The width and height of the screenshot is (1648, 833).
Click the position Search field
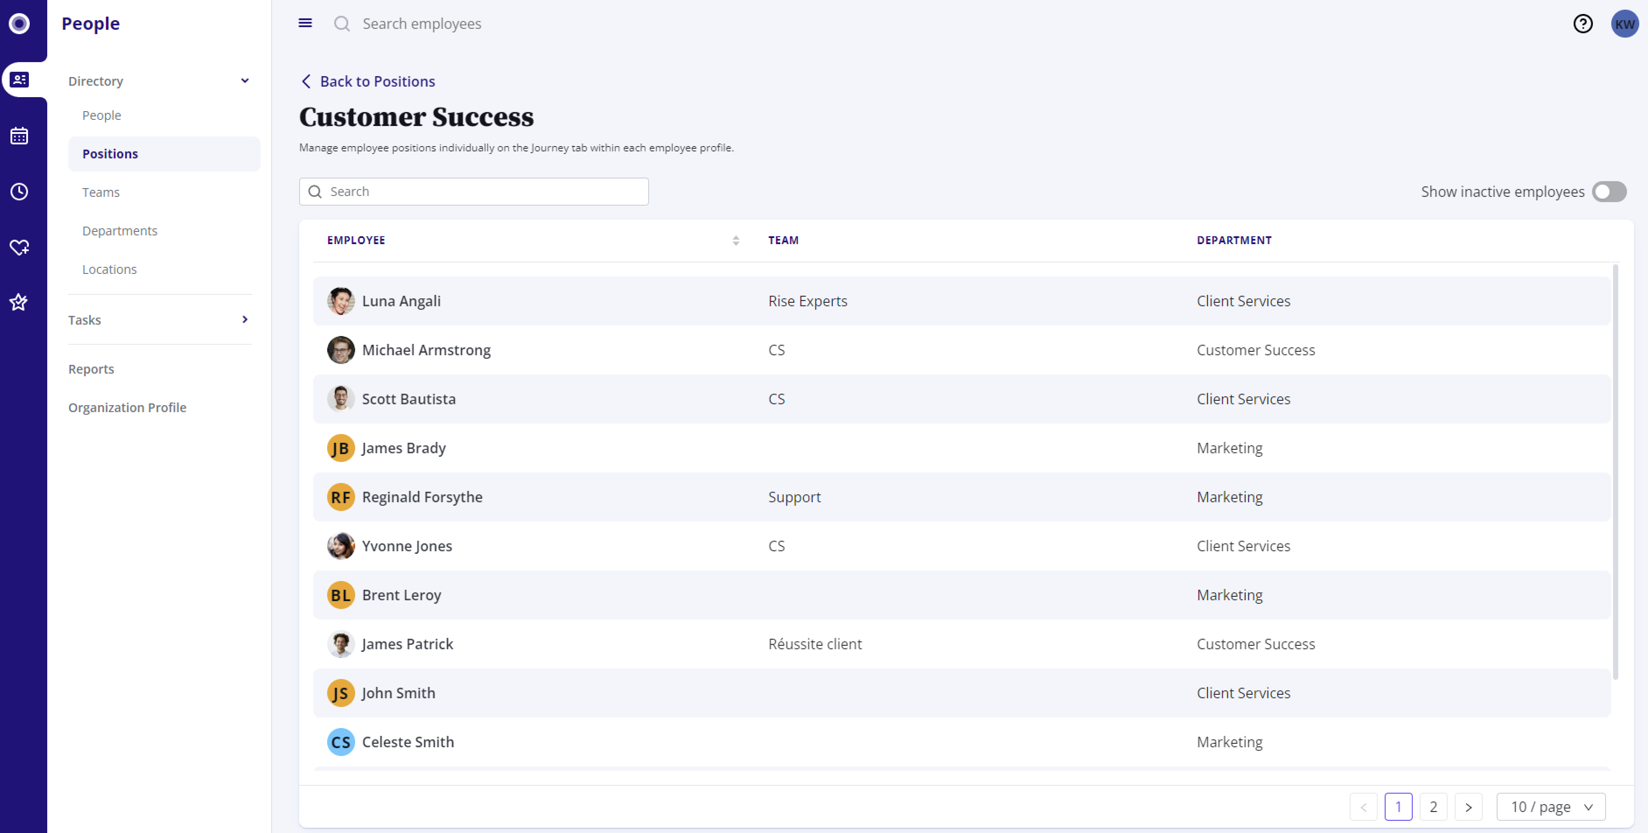(x=473, y=191)
